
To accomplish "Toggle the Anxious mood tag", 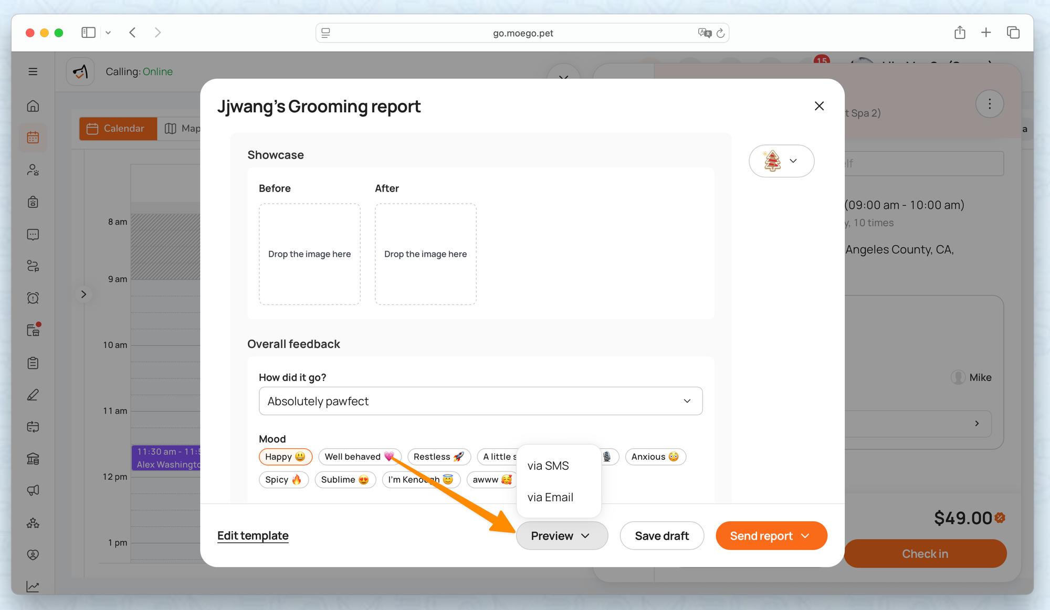I will 655,457.
